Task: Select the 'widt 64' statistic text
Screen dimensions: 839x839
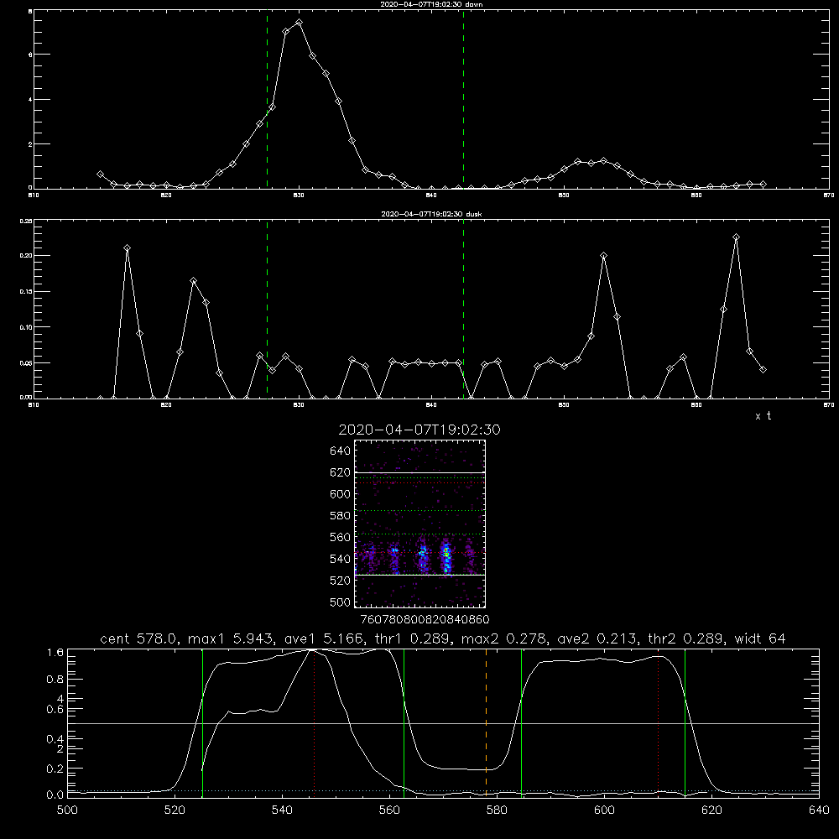Action: click(760, 638)
